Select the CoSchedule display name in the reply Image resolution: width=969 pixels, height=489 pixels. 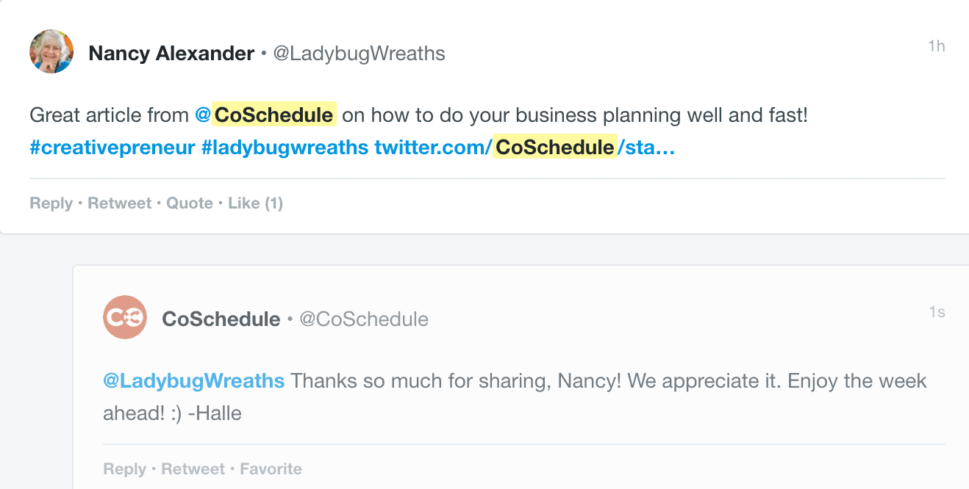[221, 319]
